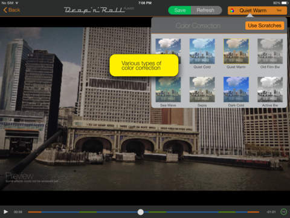The image size is (290, 218).
Task: Pick the Sepia filter thumbnail
Action: click(x=202, y=90)
